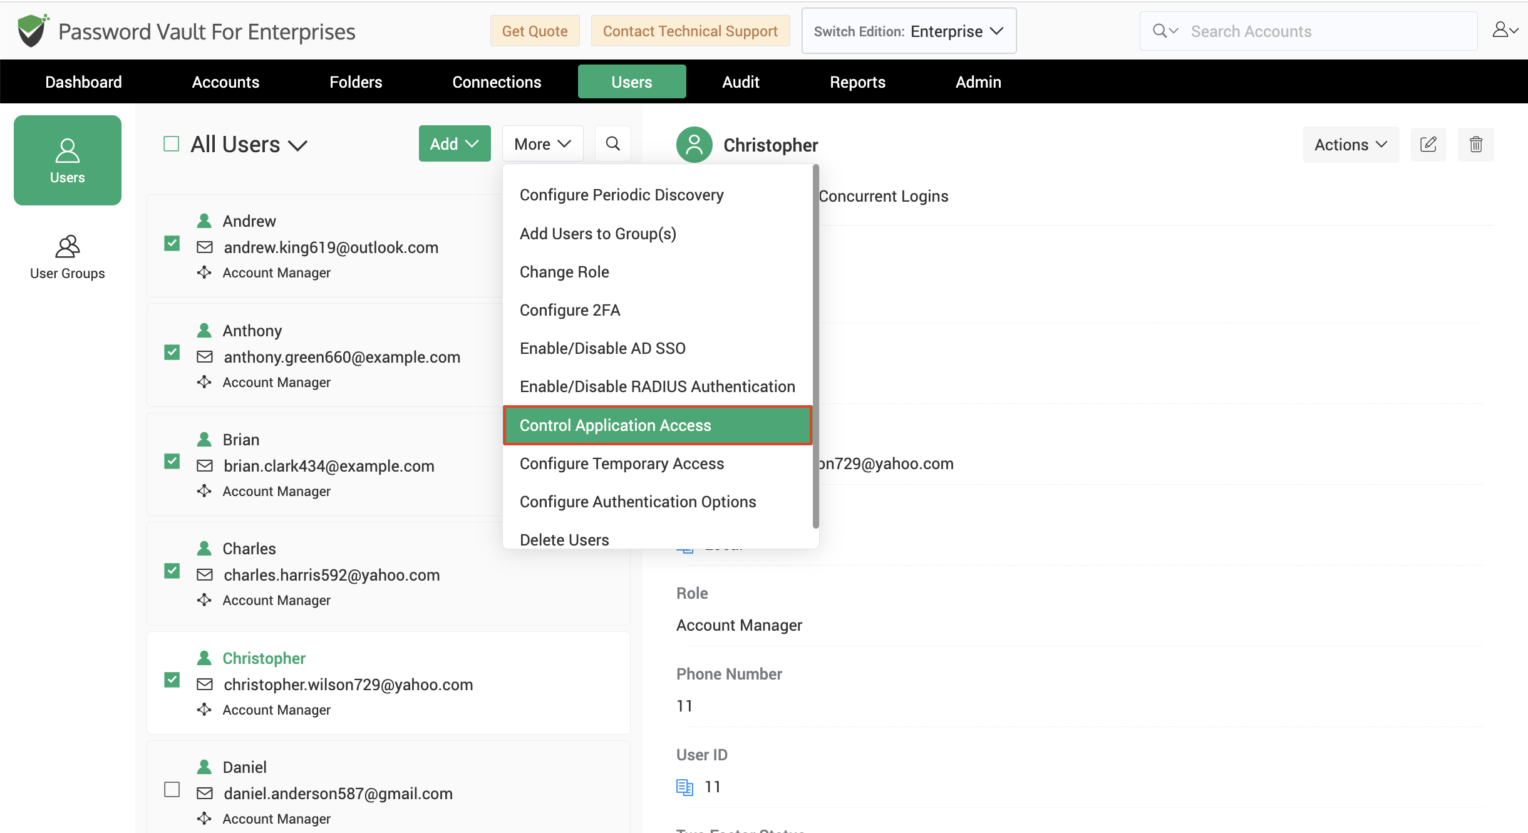Click the role icon in Anthony's row

pos(204,382)
